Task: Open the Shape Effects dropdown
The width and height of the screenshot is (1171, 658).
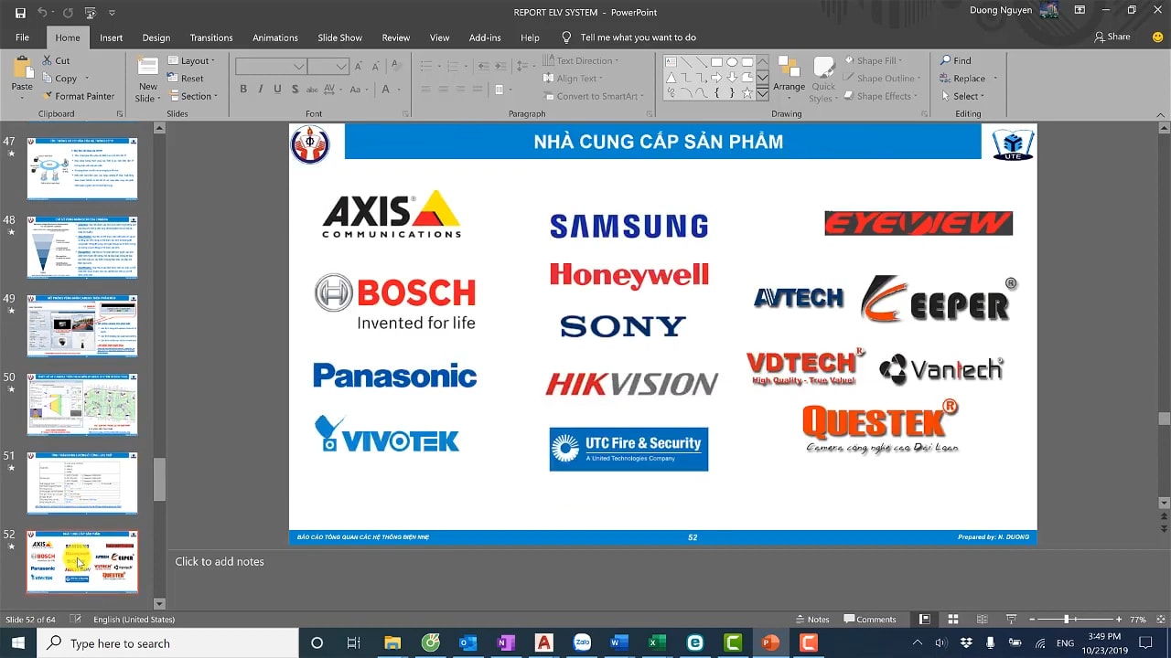Action: pyautogui.click(x=881, y=96)
